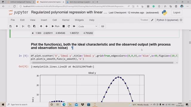191x107 pixels.
Task: Open the Widgets menu
Action: pyautogui.click(x=79, y=20)
